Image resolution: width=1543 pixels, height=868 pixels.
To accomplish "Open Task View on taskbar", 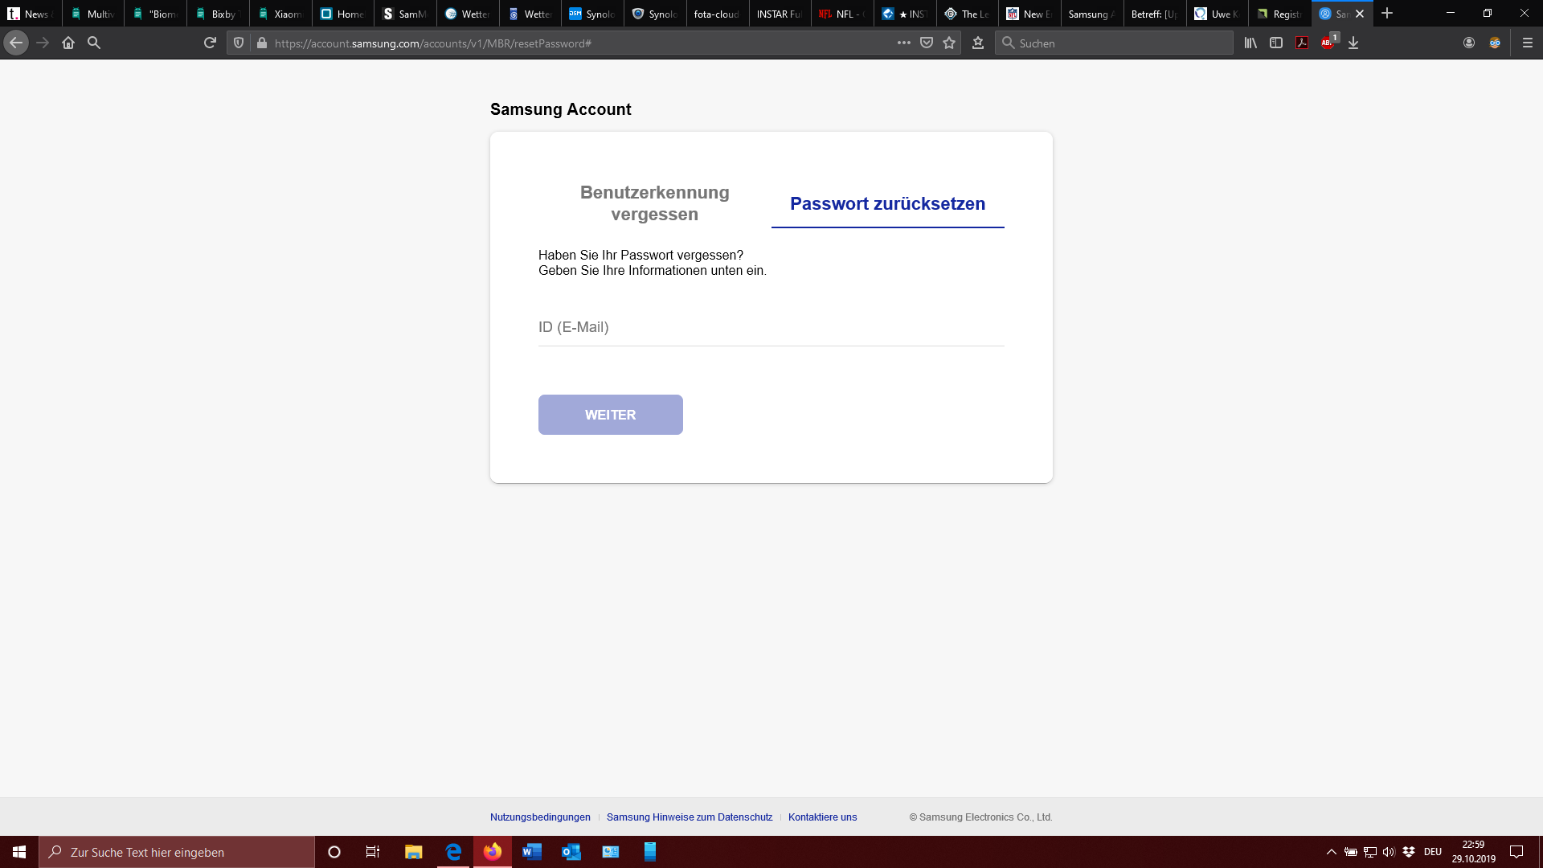I will pyautogui.click(x=373, y=852).
